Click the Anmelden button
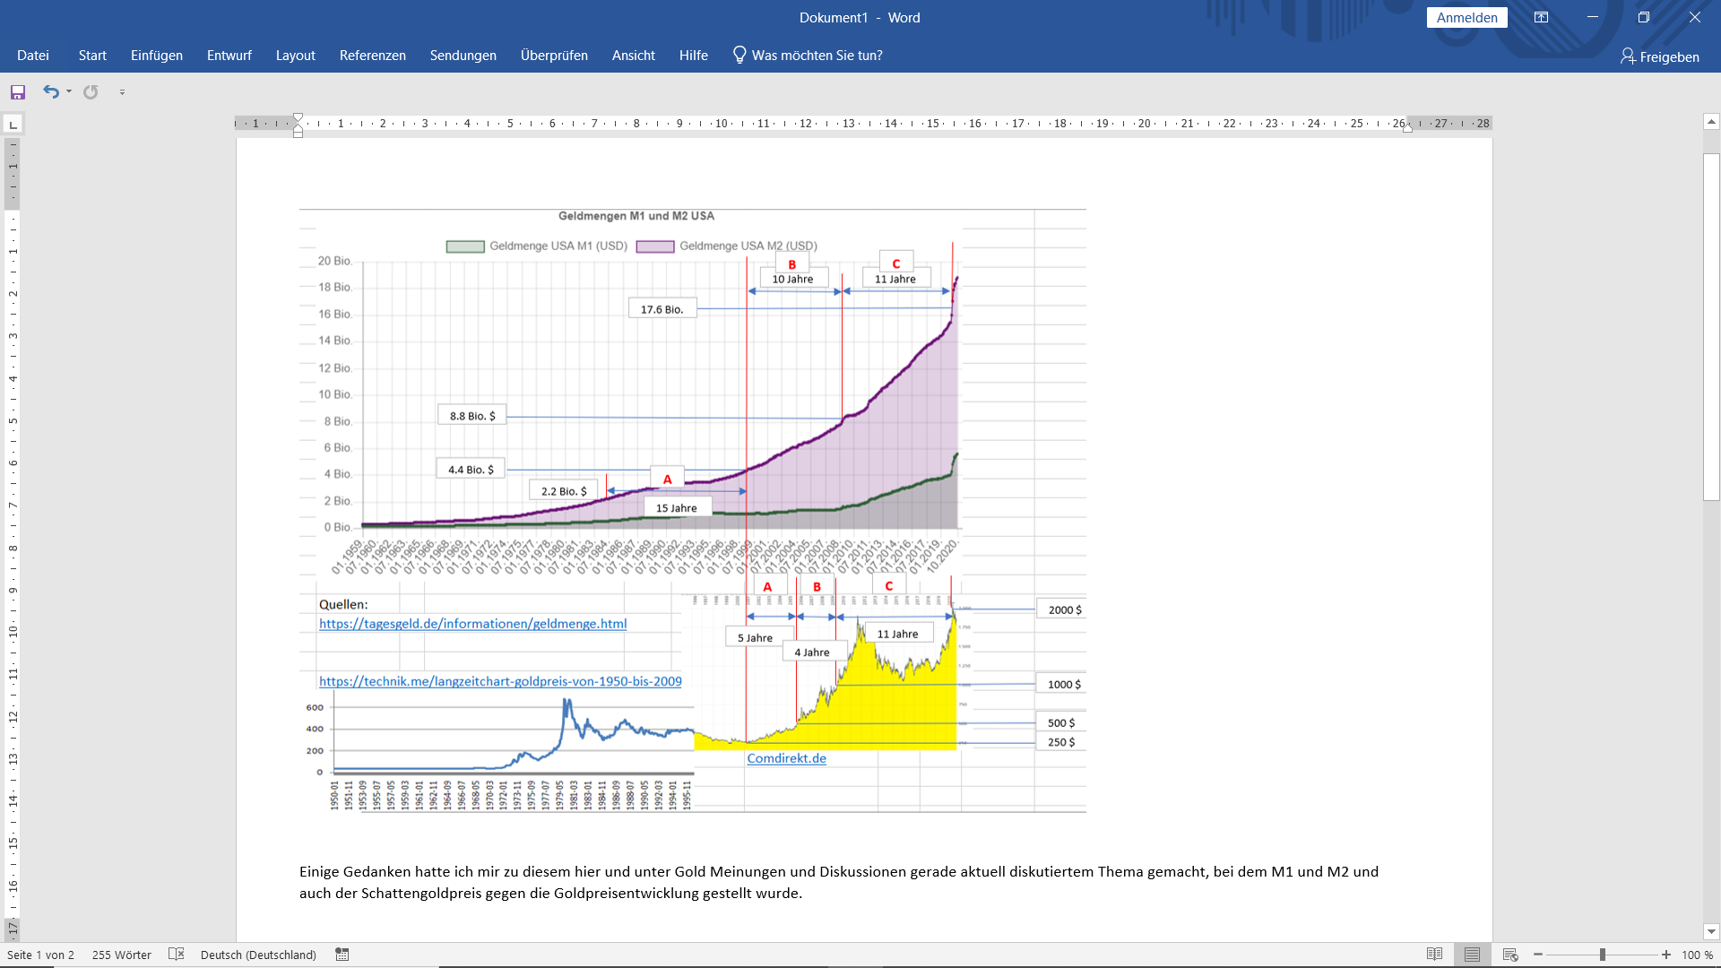 click(1466, 18)
